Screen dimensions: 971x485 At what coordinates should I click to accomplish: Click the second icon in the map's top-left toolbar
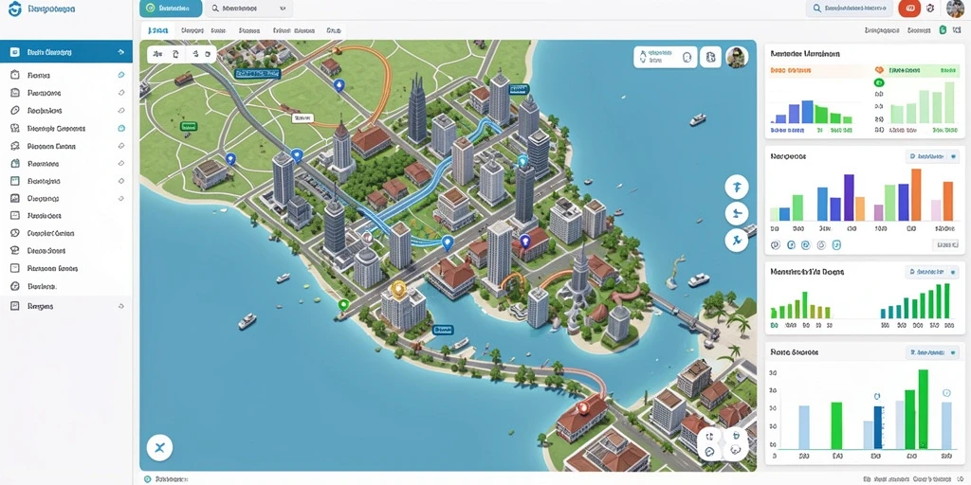pos(175,54)
